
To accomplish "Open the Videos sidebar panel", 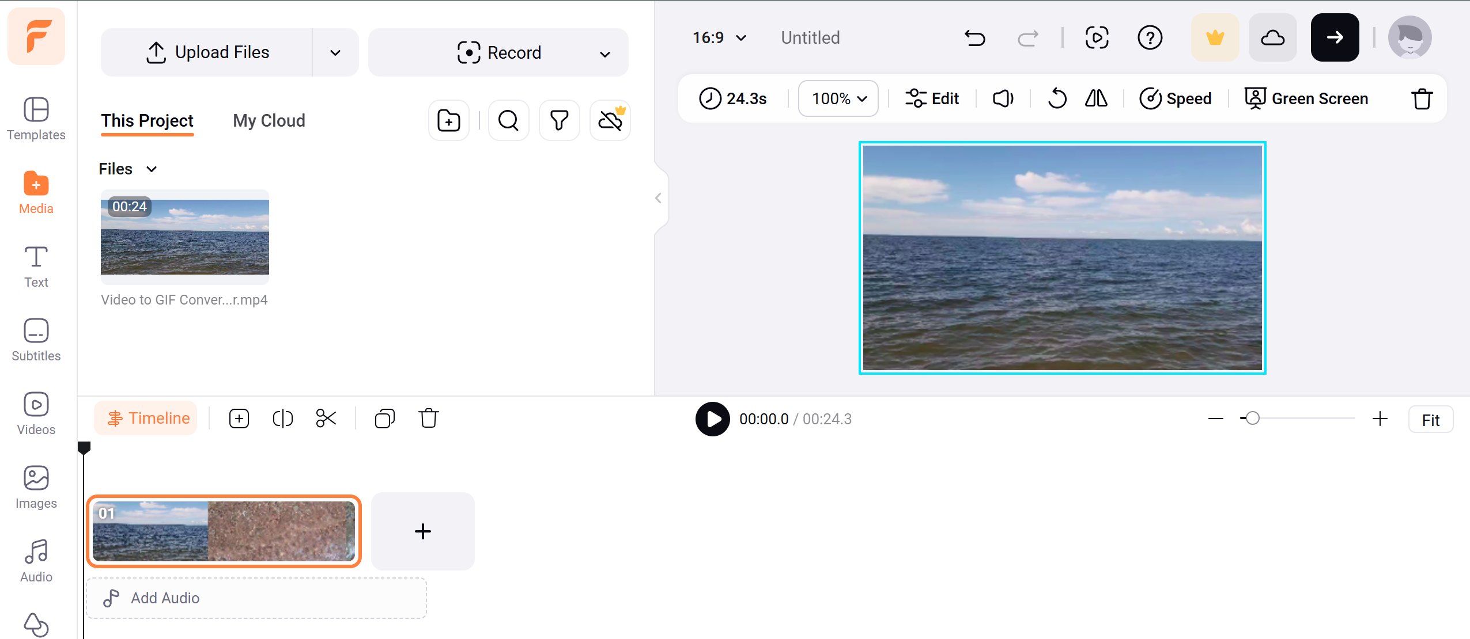I will [36, 413].
